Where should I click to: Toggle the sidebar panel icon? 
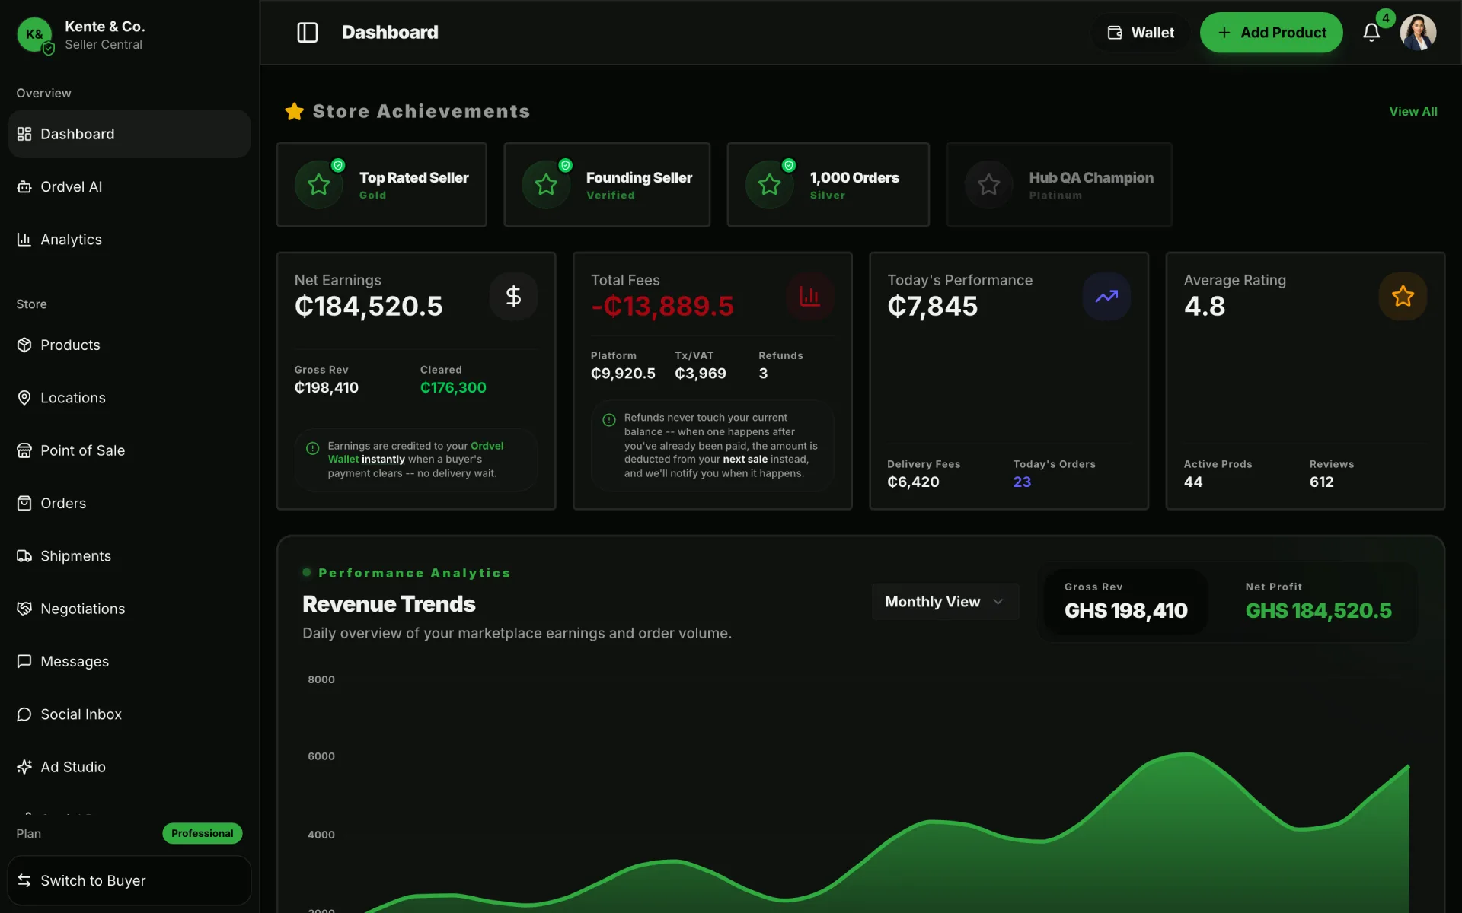pos(307,32)
